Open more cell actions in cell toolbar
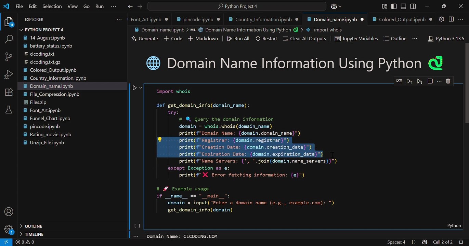The image size is (469, 246). (x=439, y=81)
